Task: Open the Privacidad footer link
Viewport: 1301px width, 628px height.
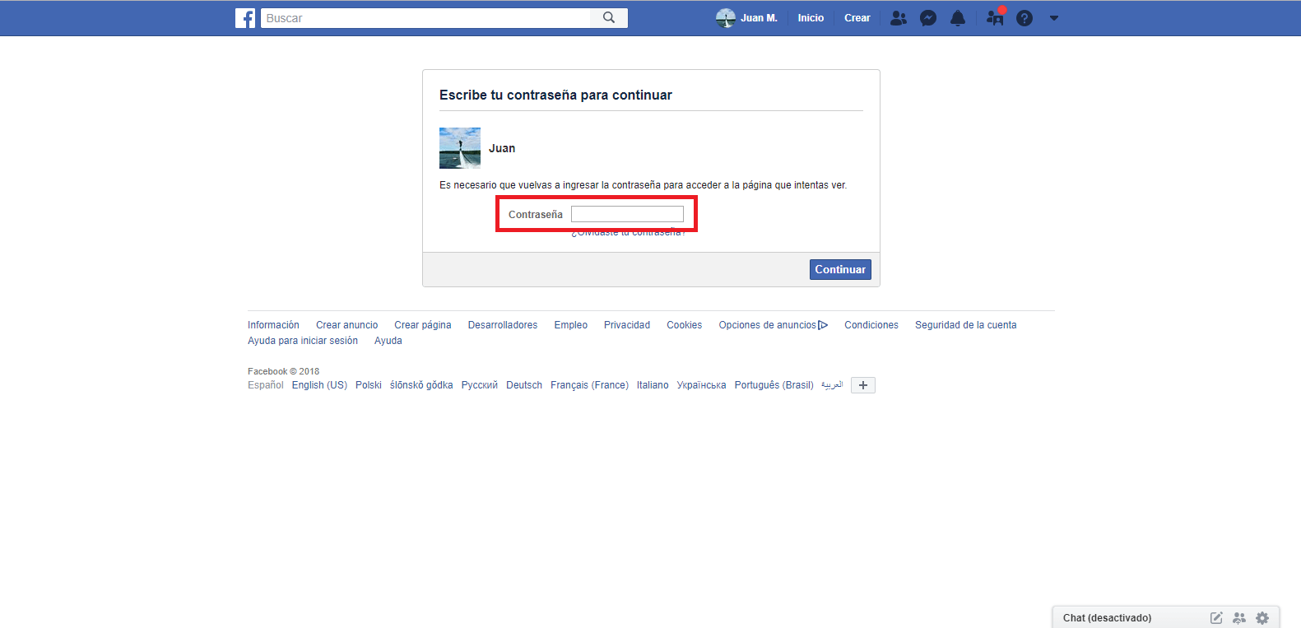Action: 627,325
